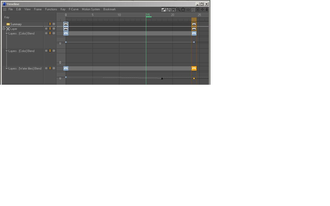Click frame 10 on the timeline ruler
330x206 pixels.
[119, 15]
